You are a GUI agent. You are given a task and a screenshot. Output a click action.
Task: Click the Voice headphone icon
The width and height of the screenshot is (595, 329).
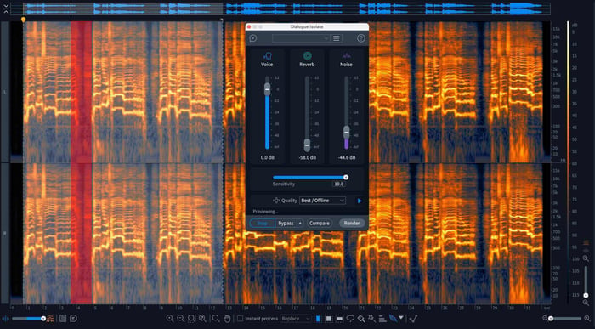pyautogui.click(x=267, y=56)
